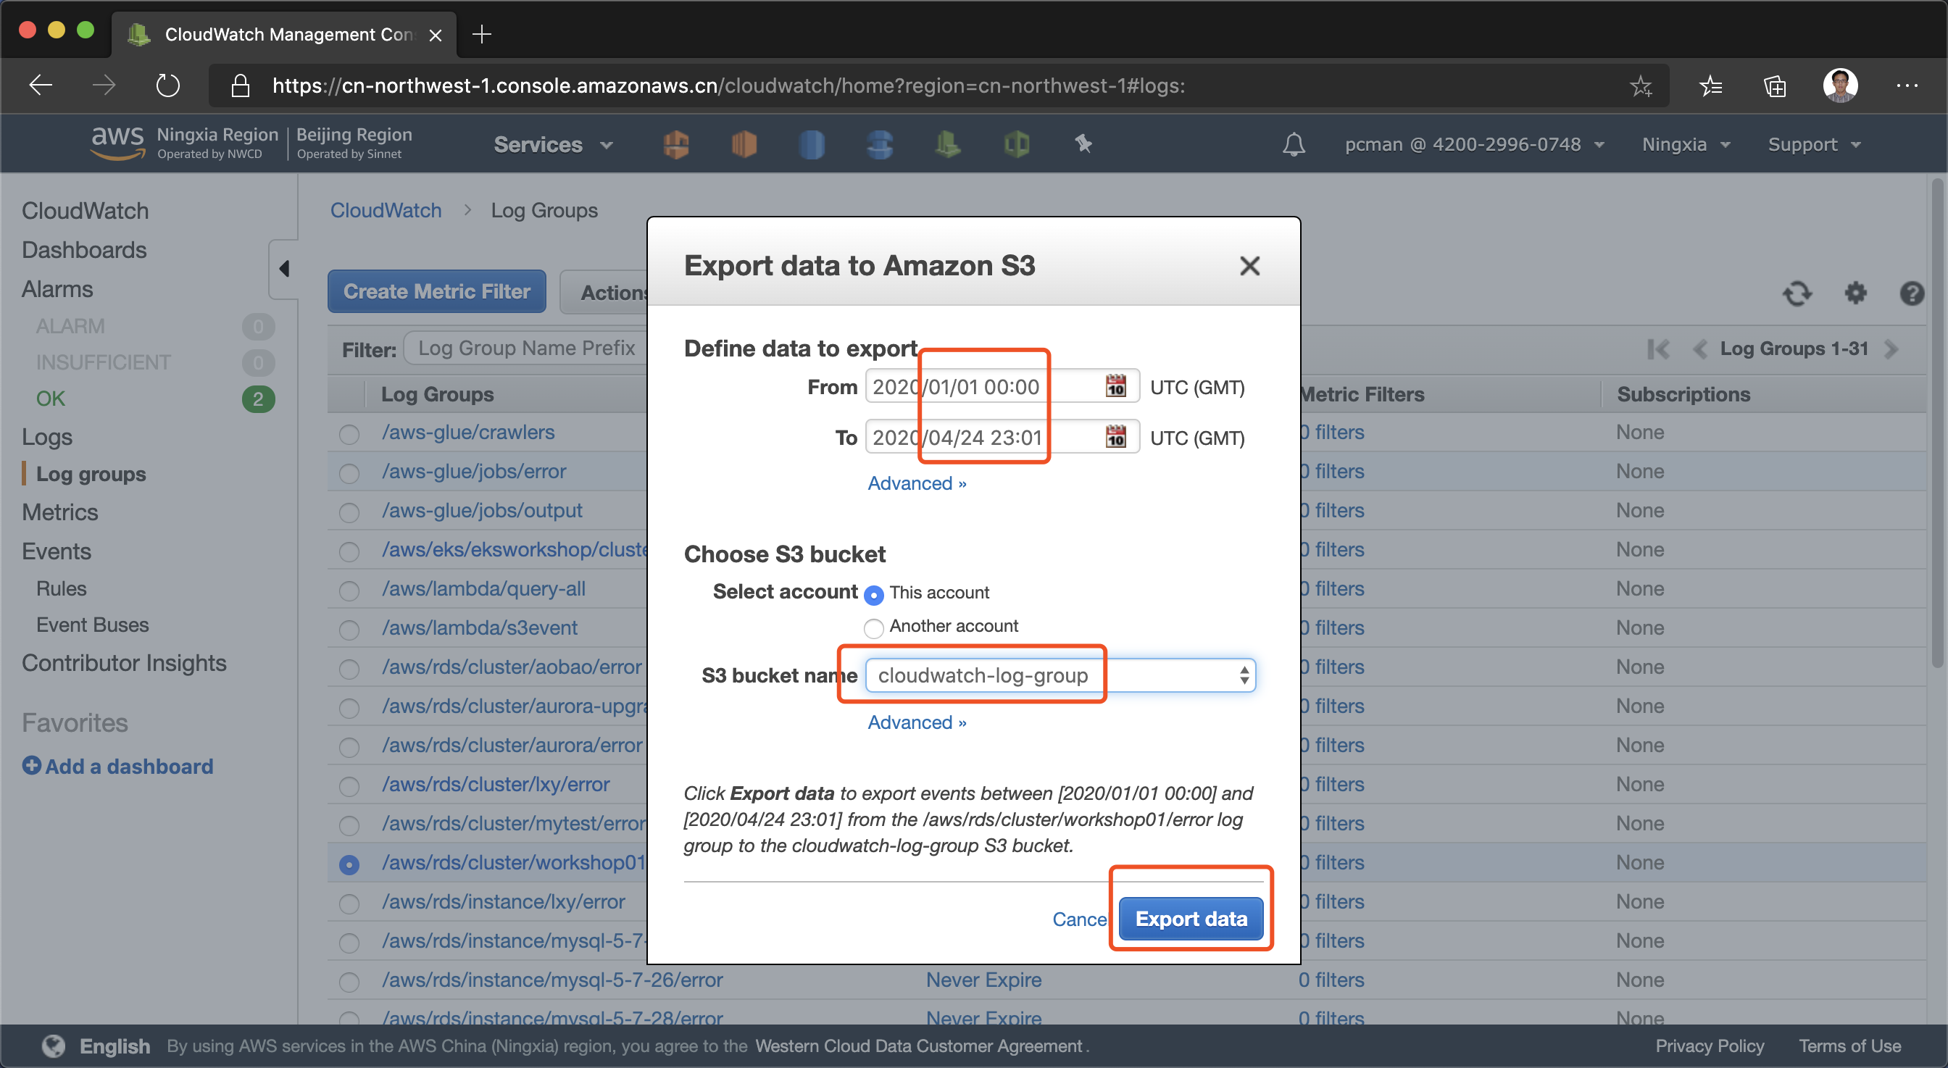The image size is (1948, 1068).
Task: Open the From date calendar picker
Action: point(1115,386)
